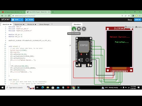Open the notification center icon

[x=138, y=87]
